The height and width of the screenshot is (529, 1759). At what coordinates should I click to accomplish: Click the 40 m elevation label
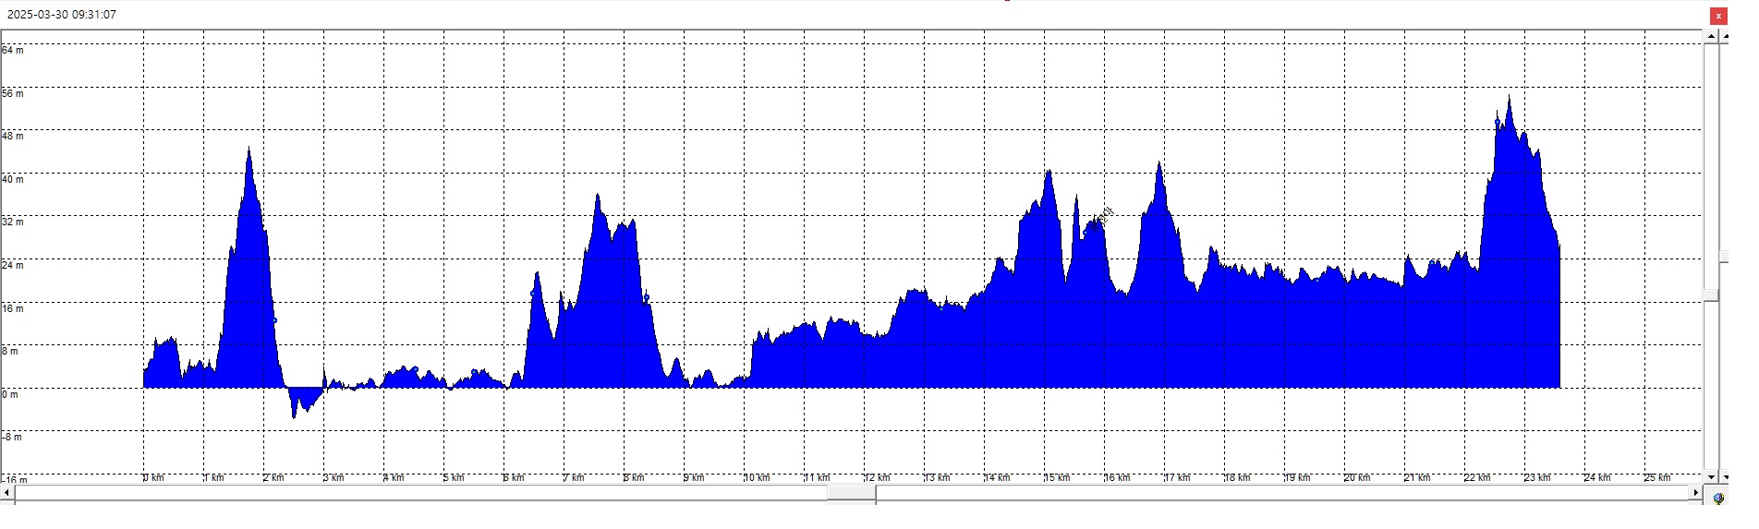click(13, 179)
